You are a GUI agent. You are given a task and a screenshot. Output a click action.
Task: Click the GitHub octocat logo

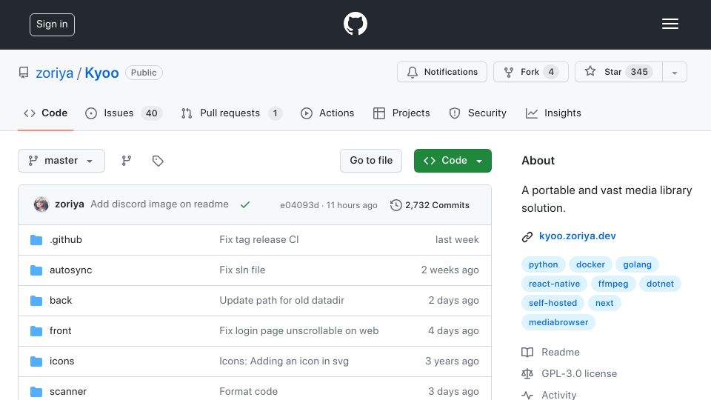point(355,24)
